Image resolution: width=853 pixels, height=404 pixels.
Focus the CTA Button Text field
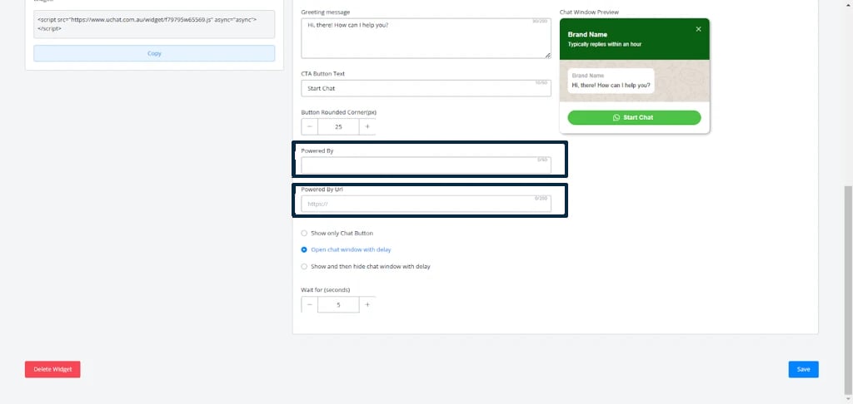426,88
